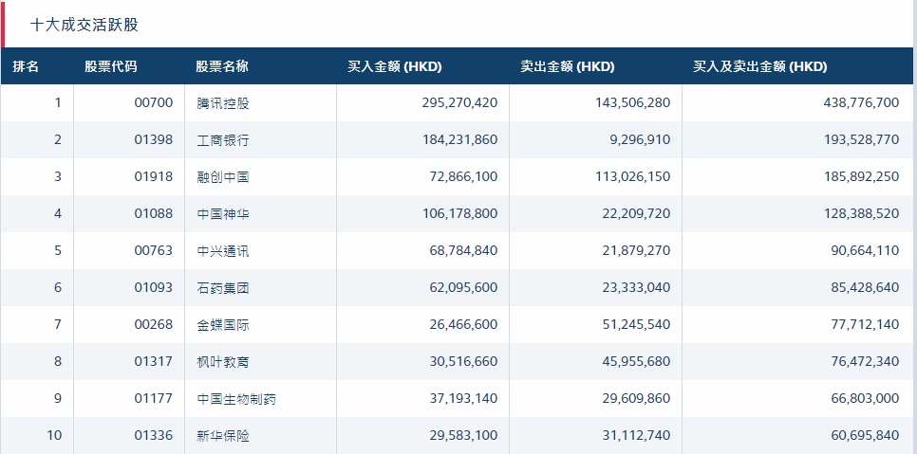This screenshot has width=917, height=454.
Task: Click sell amount 9,296,910
Action: (x=639, y=140)
